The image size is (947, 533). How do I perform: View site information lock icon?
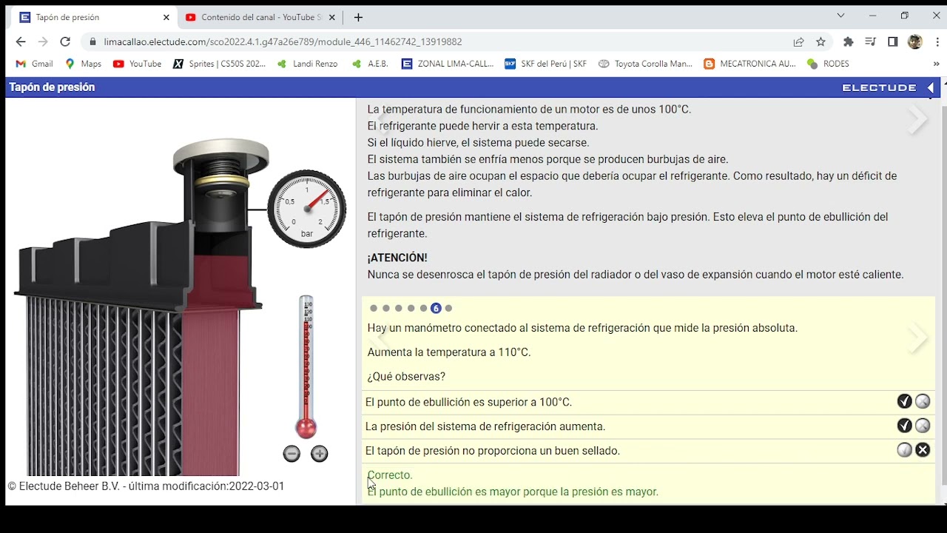coord(92,42)
